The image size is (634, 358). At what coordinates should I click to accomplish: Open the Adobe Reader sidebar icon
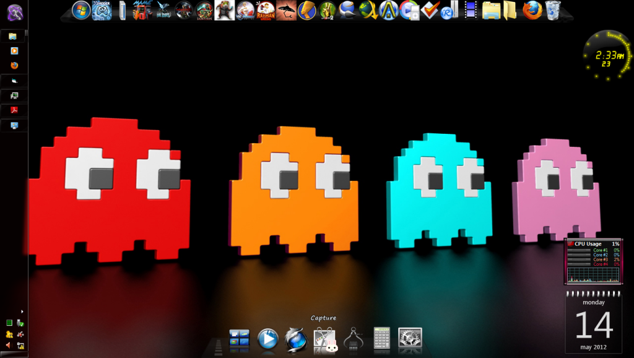[x=14, y=110]
